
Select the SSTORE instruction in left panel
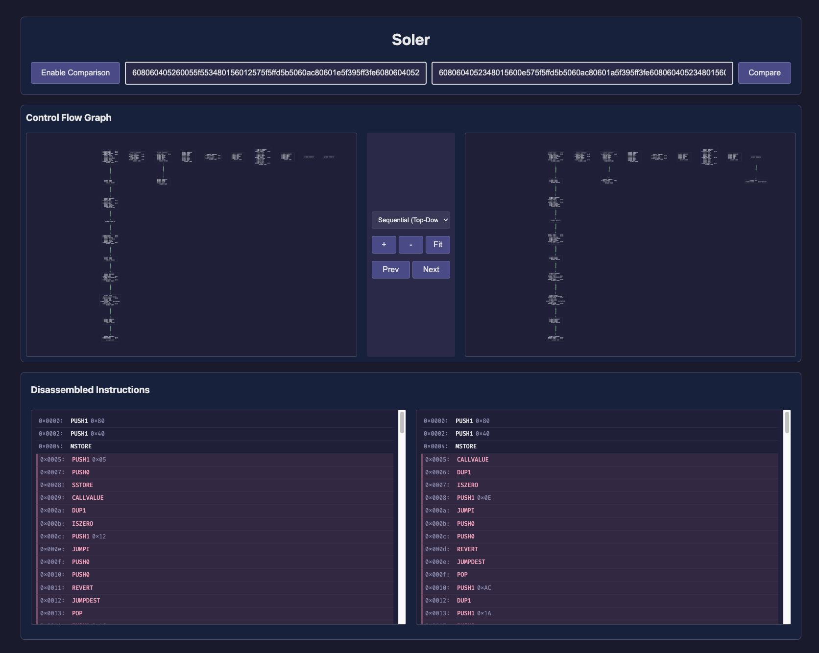(x=82, y=485)
